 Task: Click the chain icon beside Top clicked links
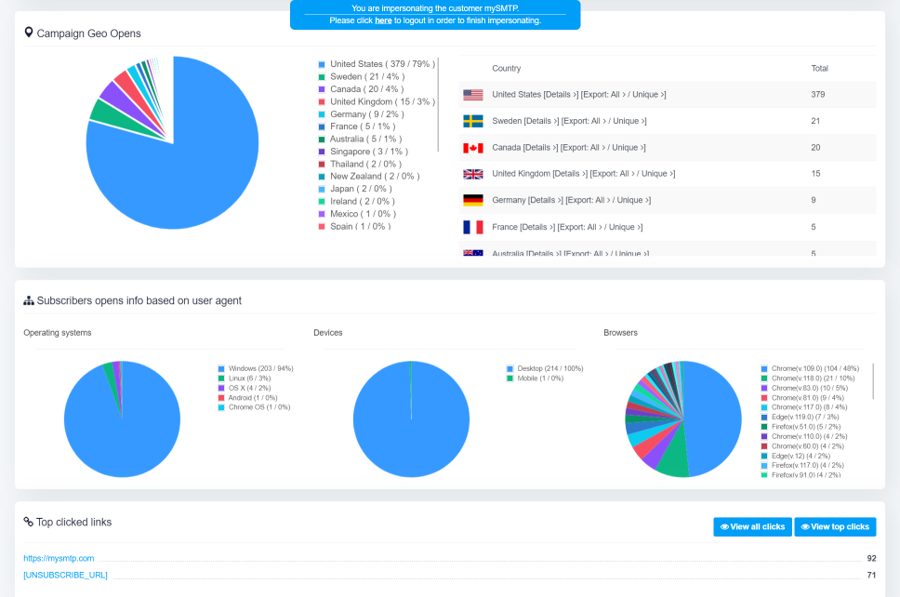(x=29, y=523)
